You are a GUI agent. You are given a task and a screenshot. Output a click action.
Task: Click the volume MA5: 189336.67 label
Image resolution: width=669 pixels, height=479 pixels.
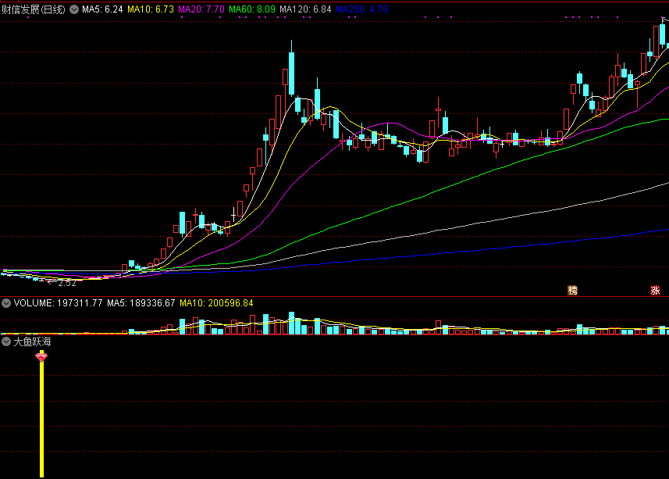coord(141,303)
